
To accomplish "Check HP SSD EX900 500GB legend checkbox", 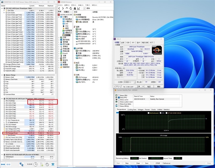I will click(x=166, y=113).
